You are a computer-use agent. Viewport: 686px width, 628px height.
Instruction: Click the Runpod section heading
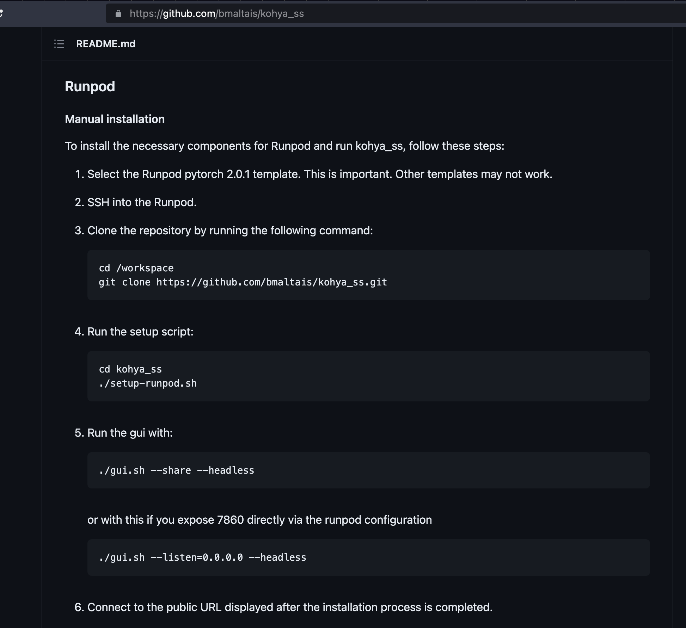[90, 86]
